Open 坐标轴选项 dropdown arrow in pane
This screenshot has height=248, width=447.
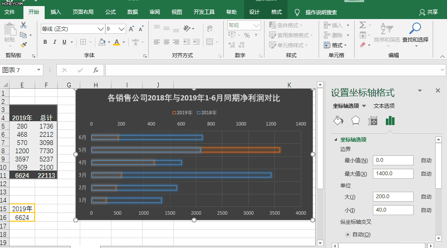(364, 106)
